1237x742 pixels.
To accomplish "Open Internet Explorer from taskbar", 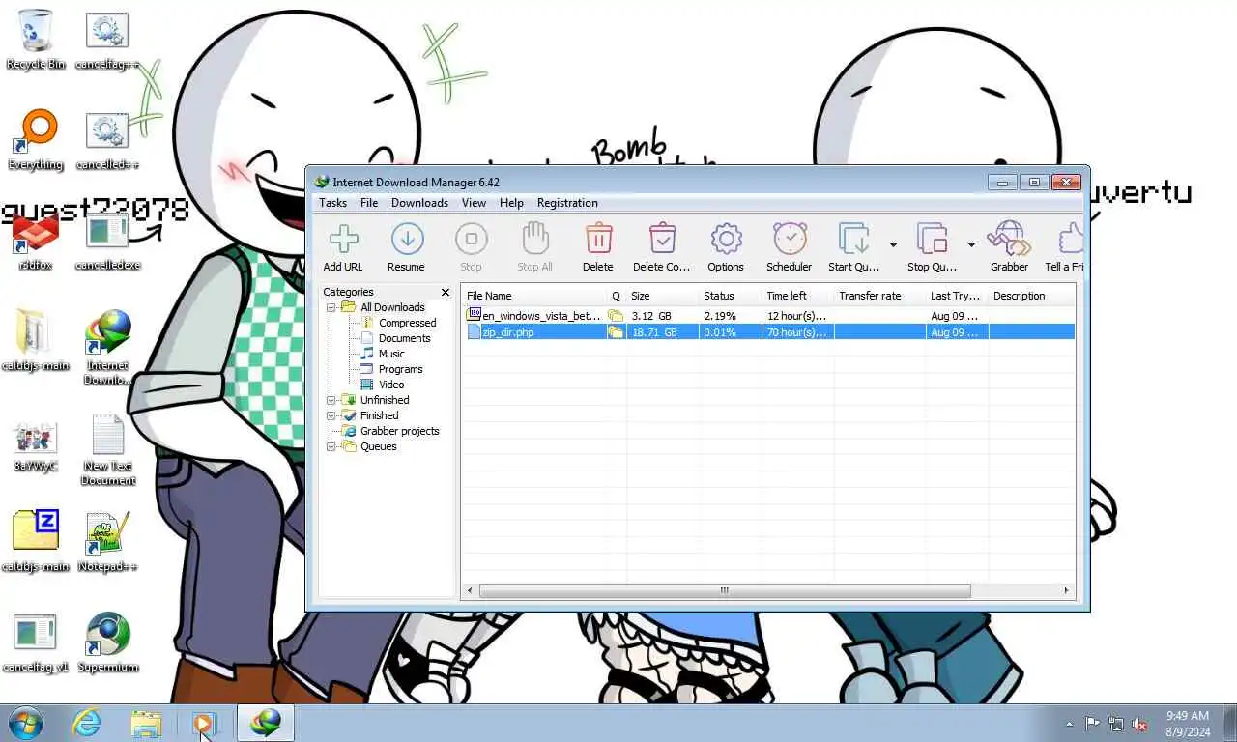I will [x=87, y=723].
